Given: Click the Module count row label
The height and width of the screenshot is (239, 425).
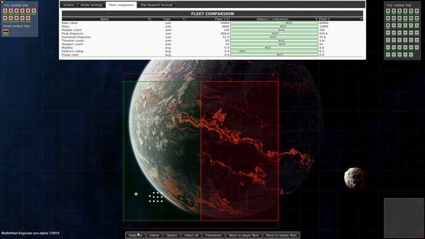Looking at the screenshot, I should point(71,30).
